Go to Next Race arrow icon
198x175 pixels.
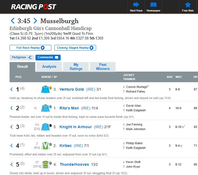(x=136, y=5)
